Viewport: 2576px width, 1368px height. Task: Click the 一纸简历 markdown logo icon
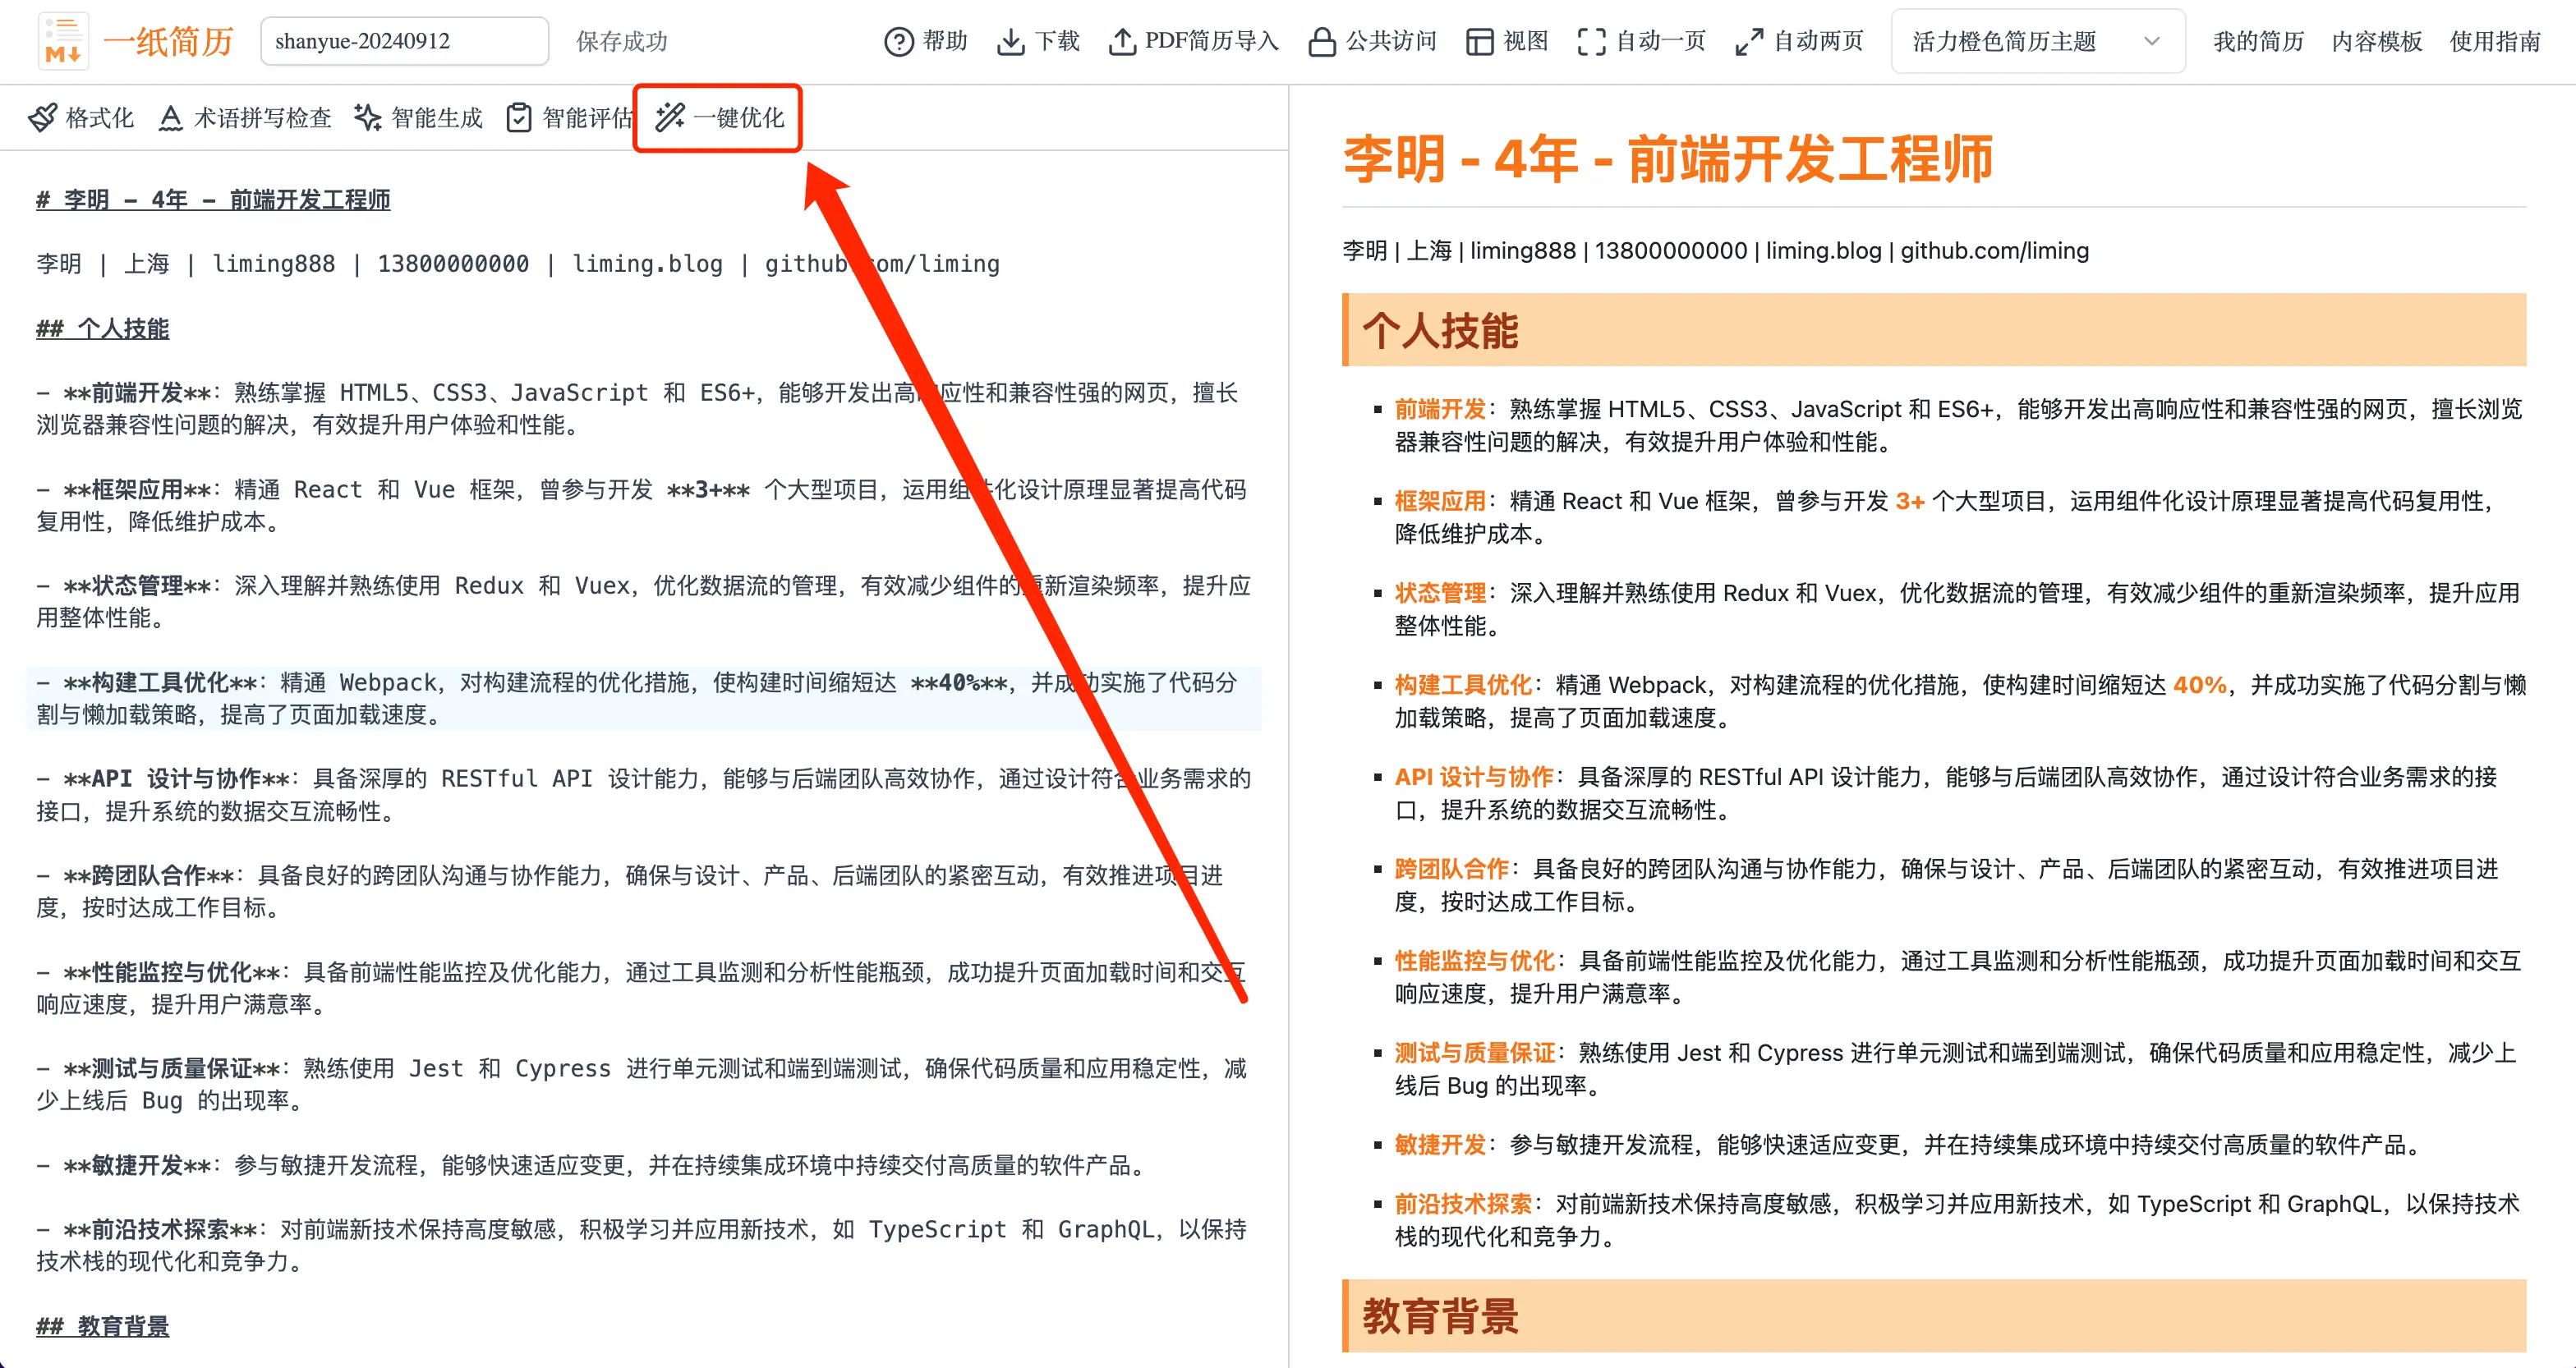click(x=63, y=41)
